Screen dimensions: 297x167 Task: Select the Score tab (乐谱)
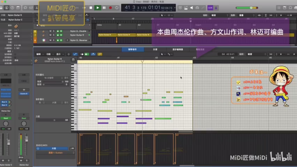(x=155, y=49)
